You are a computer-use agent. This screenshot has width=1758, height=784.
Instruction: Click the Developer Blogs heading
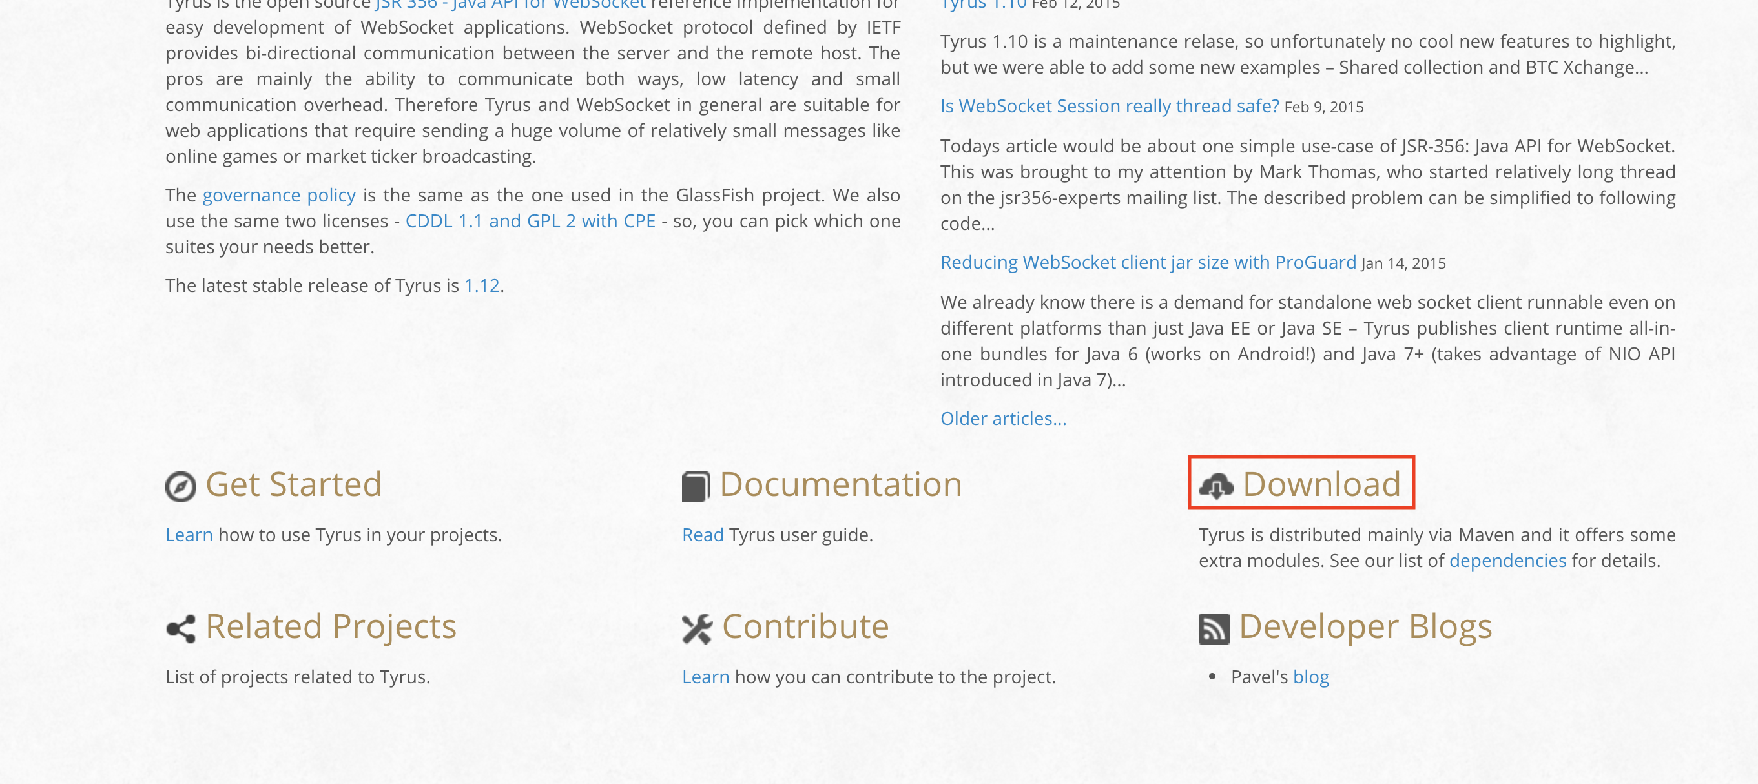point(1365,626)
